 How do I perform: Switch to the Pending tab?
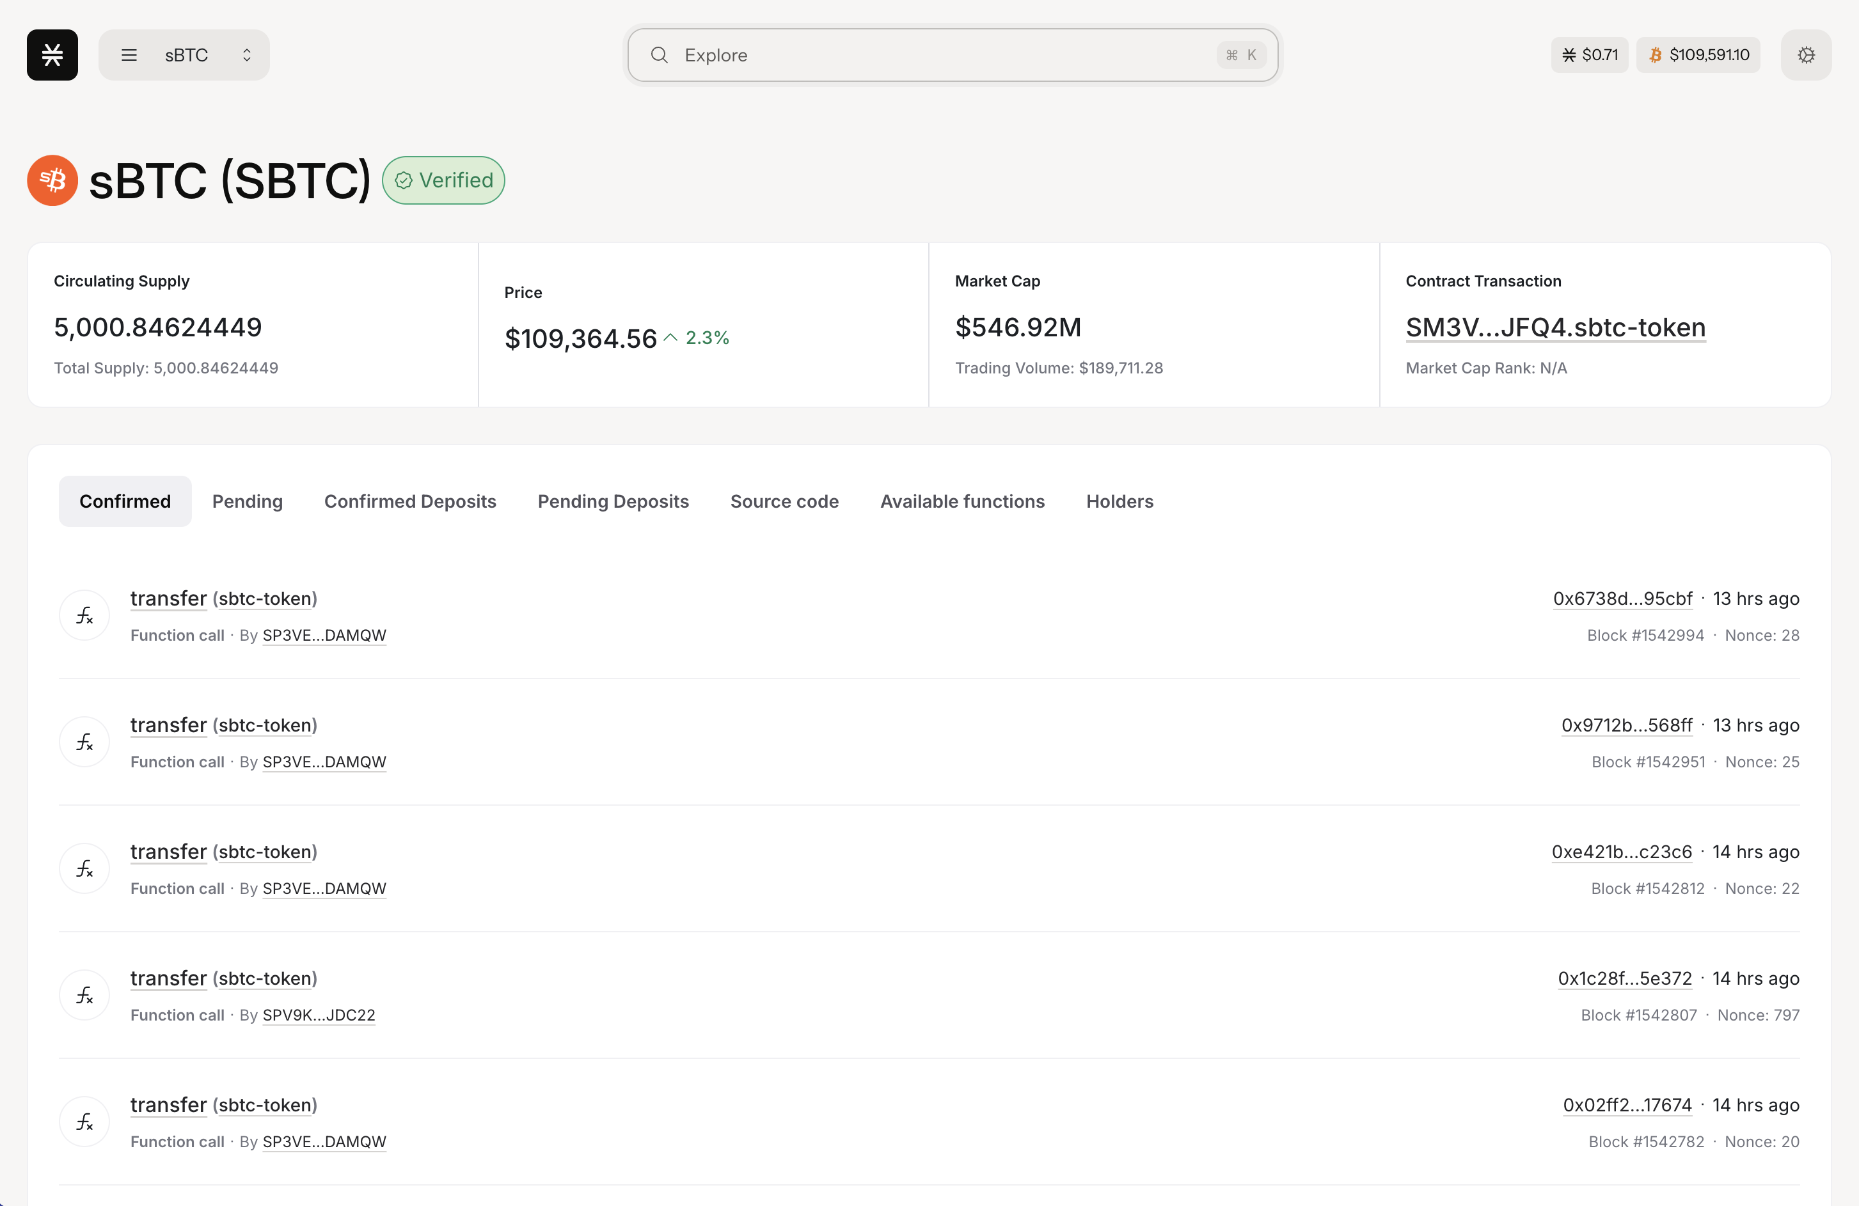[x=247, y=501]
